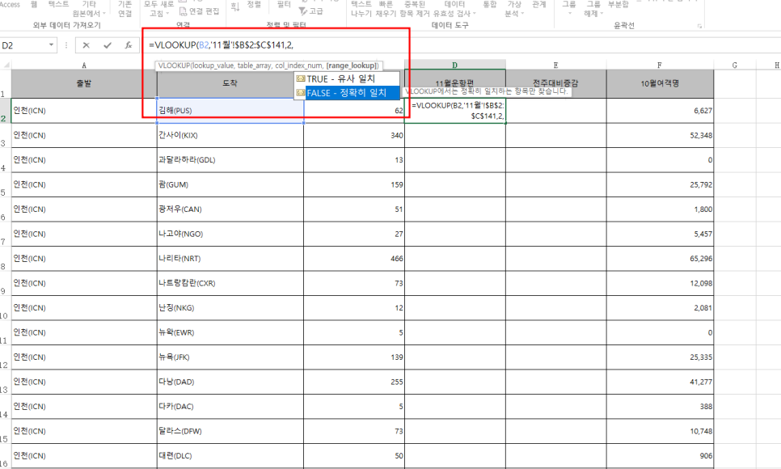Click inside the formula bar text
Screen dimensions: 781x469
[x=222, y=45]
